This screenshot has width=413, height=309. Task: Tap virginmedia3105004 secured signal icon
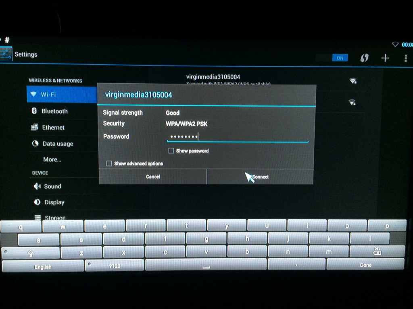tap(353, 80)
